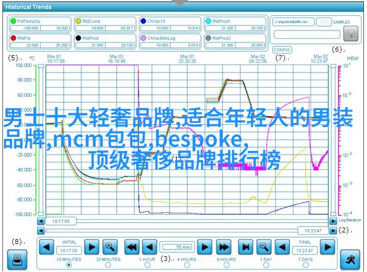The height and width of the screenshot is (272, 367).
Task: Click the report file path field
Action: [293, 22]
